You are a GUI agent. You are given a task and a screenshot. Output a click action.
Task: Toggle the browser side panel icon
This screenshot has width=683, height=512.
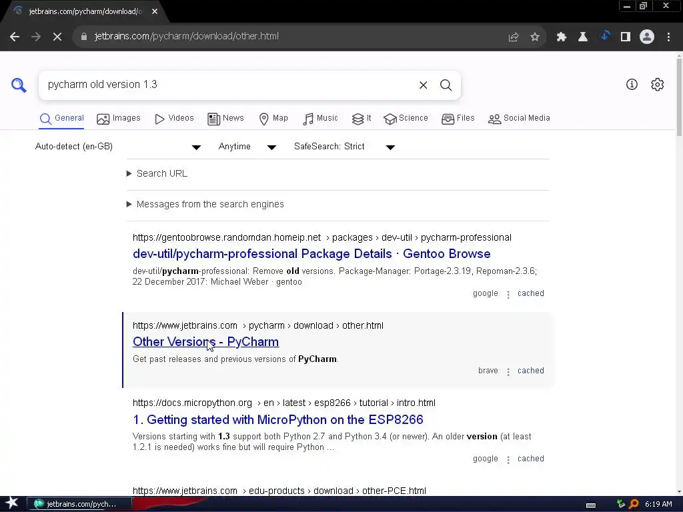click(626, 37)
